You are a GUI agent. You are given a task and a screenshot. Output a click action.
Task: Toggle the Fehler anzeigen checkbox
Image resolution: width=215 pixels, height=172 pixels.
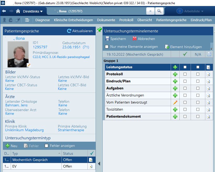click(47, 146)
